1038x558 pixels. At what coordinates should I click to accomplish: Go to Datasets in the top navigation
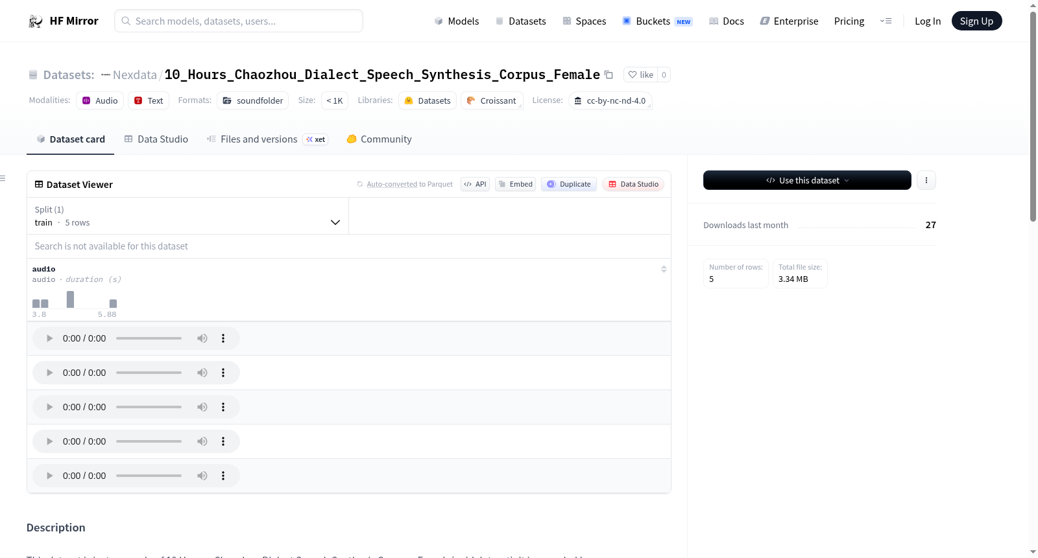[520, 21]
